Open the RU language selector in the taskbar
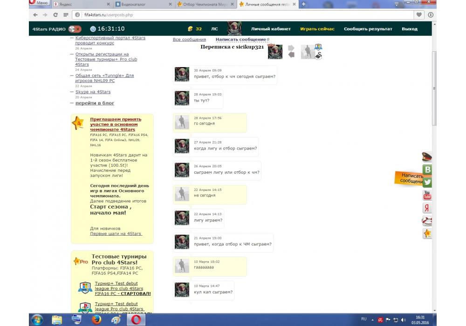The height and width of the screenshot is (326, 466). tap(363, 319)
